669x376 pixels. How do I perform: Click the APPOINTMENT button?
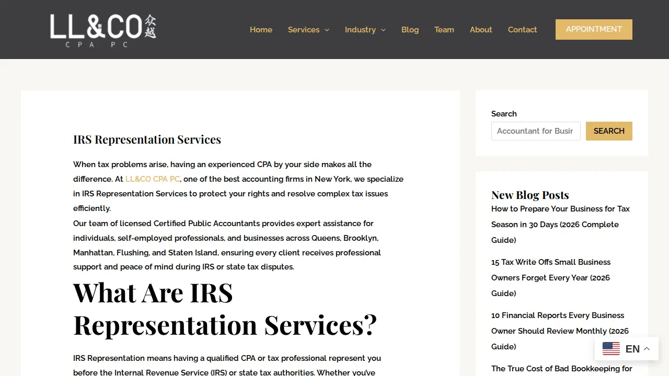pos(594,29)
